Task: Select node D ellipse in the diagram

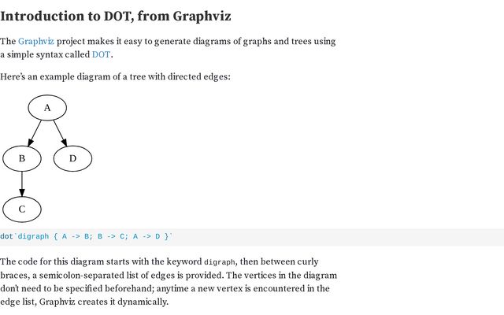Action: 72,158
